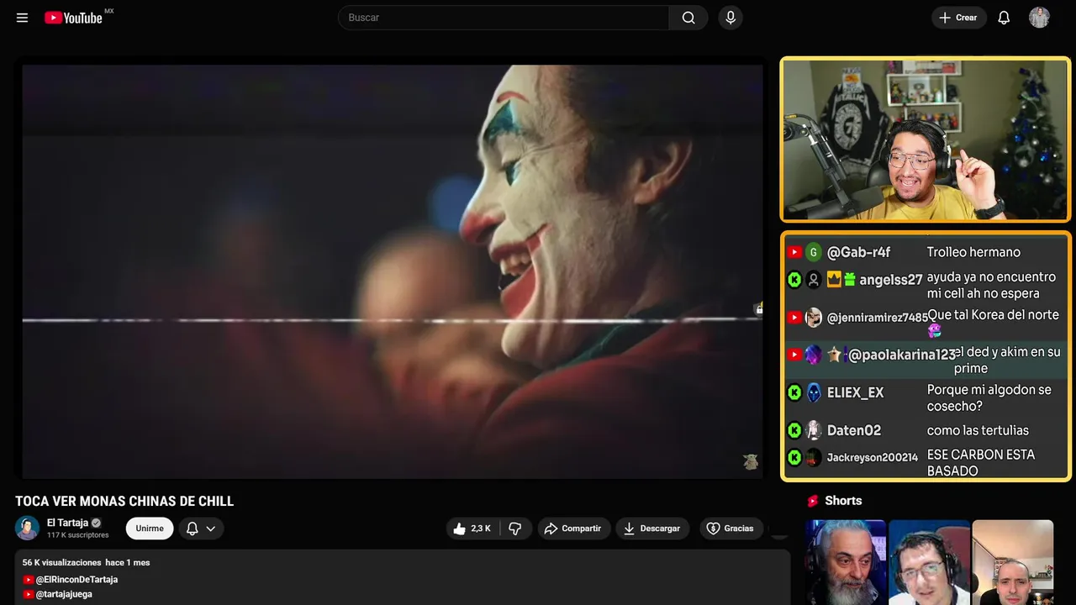This screenshot has width=1076, height=605.
Task: Click chat user Jackreyson200214
Action: click(873, 458)
